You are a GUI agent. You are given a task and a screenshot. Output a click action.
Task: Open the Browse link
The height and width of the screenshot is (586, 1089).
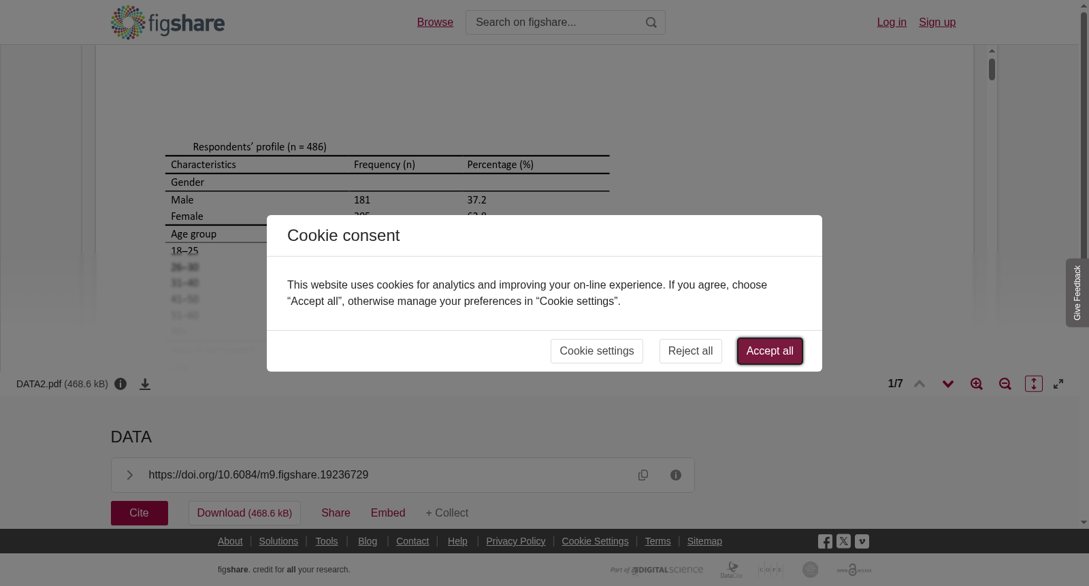[435, 22]
